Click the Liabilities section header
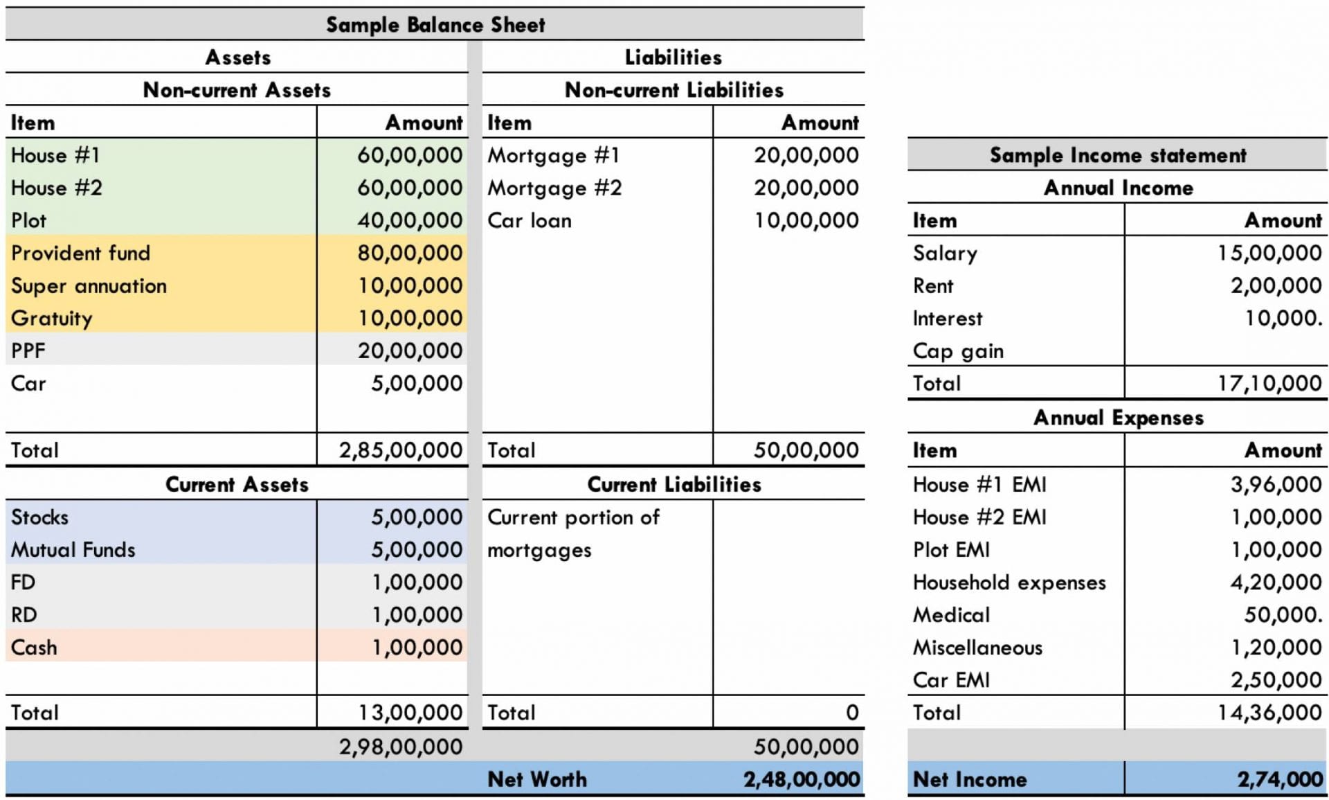Viewport: 1329px width, 800px height. click(x=673, y=57)
